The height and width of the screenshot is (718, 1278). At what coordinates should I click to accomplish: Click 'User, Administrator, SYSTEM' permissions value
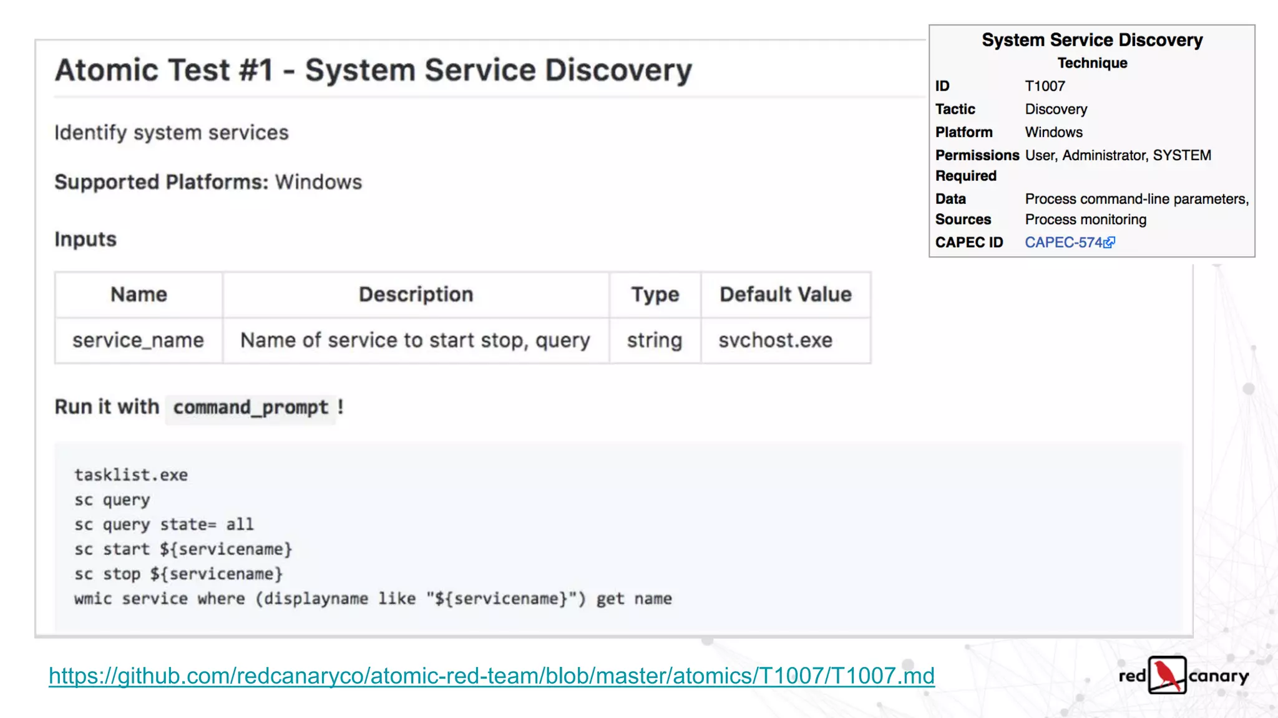(x=1118, y=155)
